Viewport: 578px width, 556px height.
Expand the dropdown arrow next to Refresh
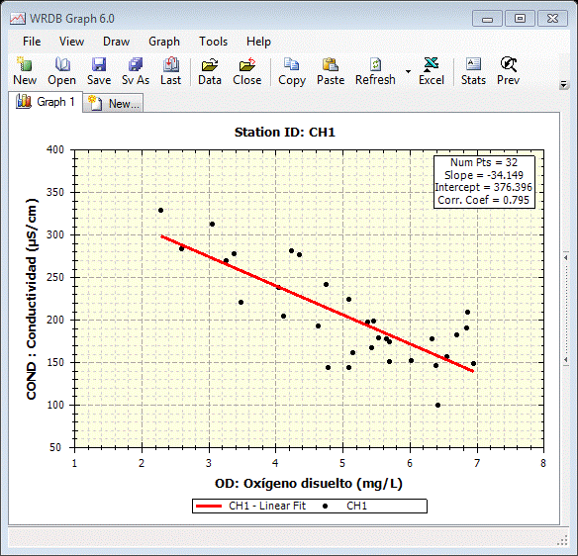coord(408,71)
